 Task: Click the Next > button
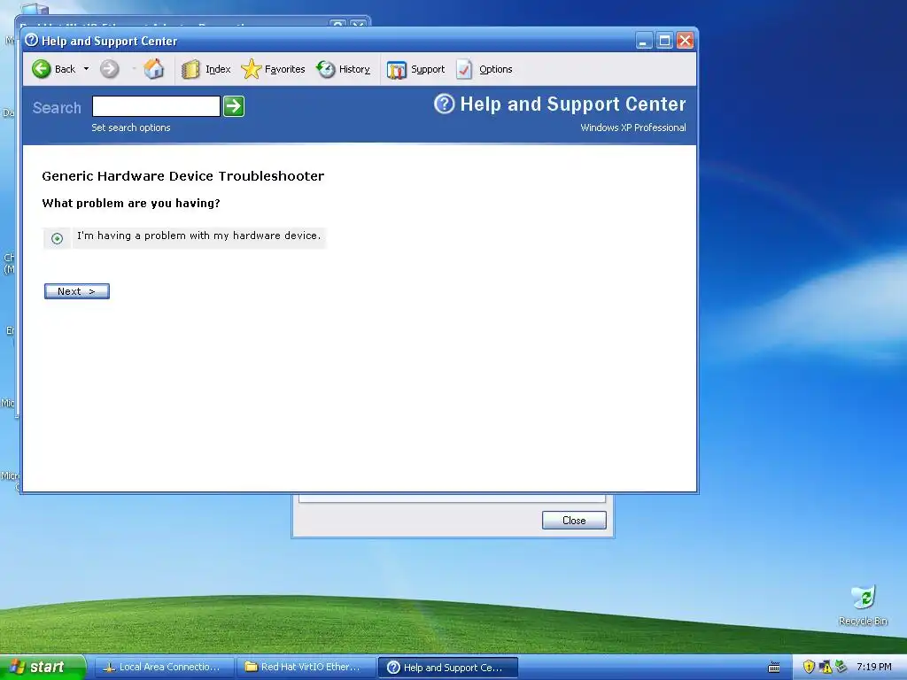coord(77,291)
